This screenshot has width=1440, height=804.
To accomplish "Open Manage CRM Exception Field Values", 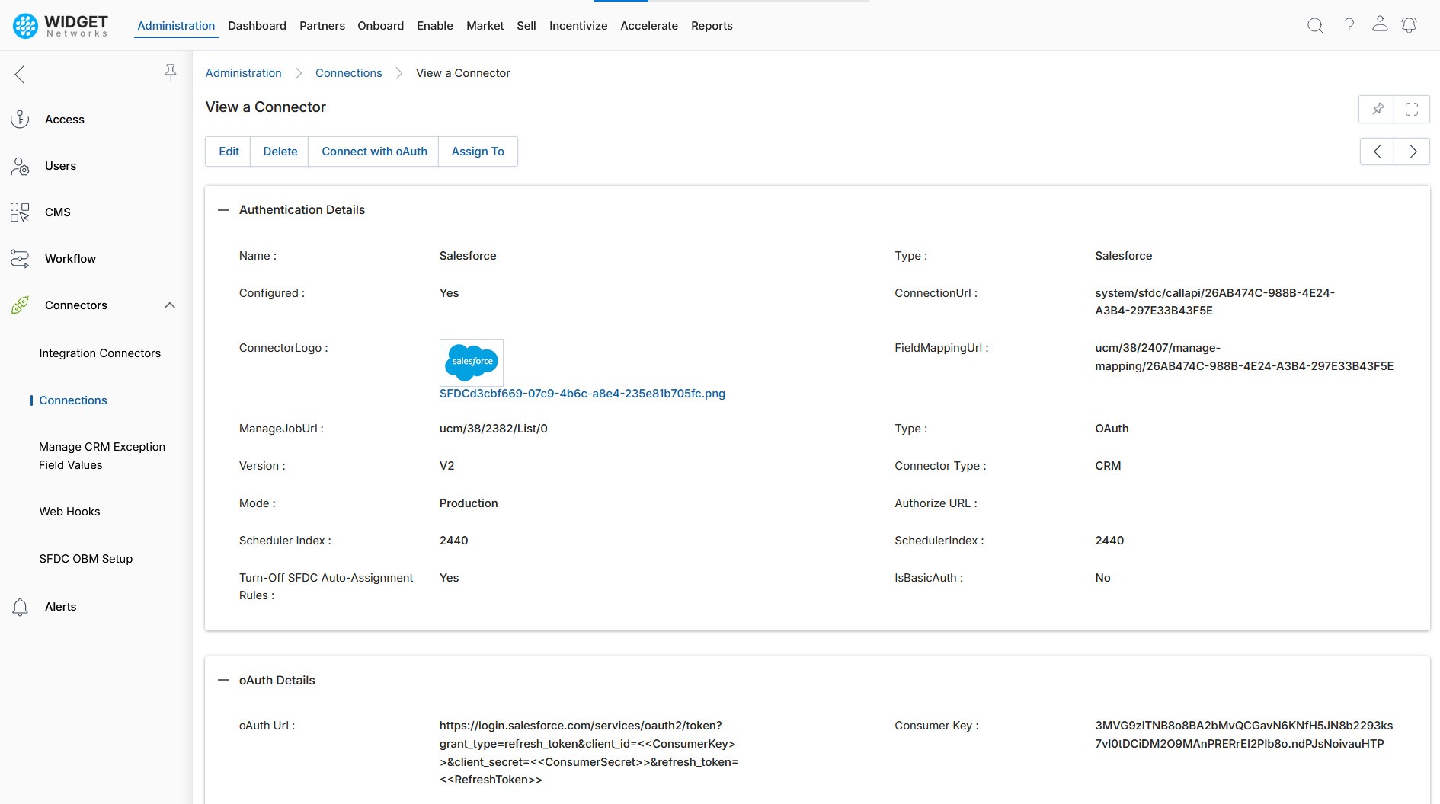I will click(x=102, y=456).
